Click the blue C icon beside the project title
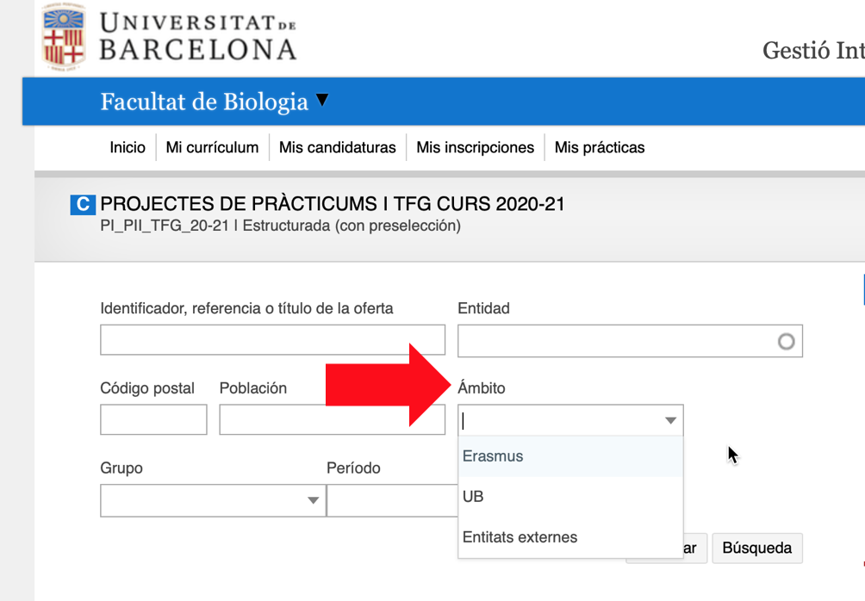Screen dimensions: 865x601 click(82, 205)
